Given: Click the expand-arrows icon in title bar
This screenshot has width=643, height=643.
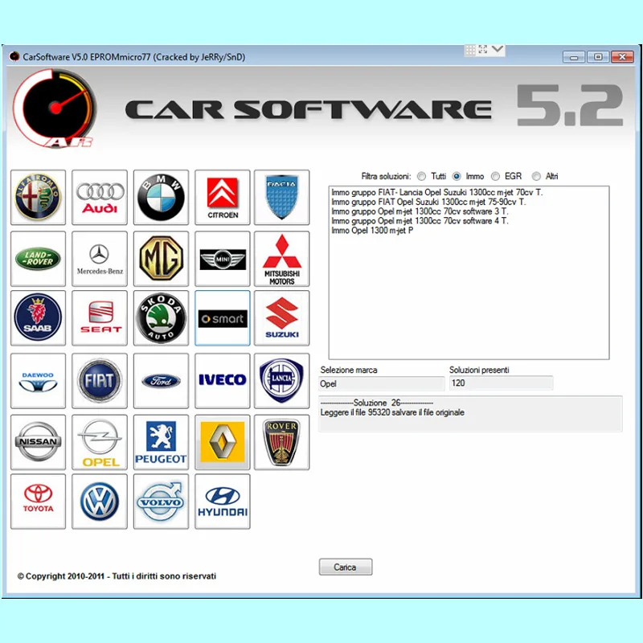Looking at the screenshot, I should [483, 50].
